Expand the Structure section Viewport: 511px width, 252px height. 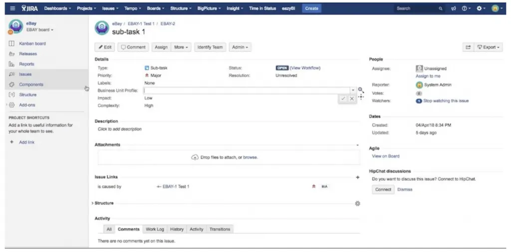tap(92, 203)
